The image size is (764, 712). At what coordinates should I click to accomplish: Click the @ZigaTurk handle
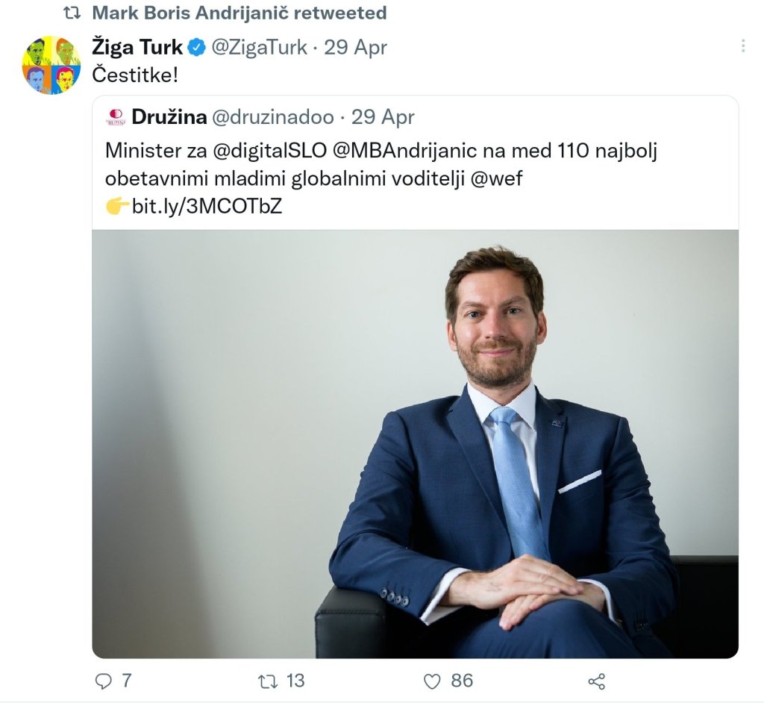point(259,48)
